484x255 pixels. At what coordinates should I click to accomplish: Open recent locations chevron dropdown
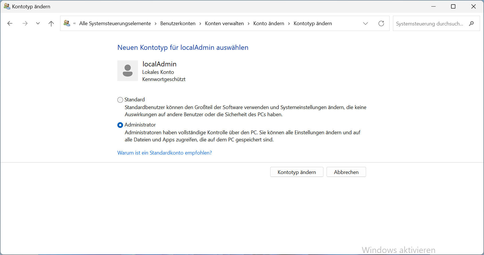[x=38, y=23]
